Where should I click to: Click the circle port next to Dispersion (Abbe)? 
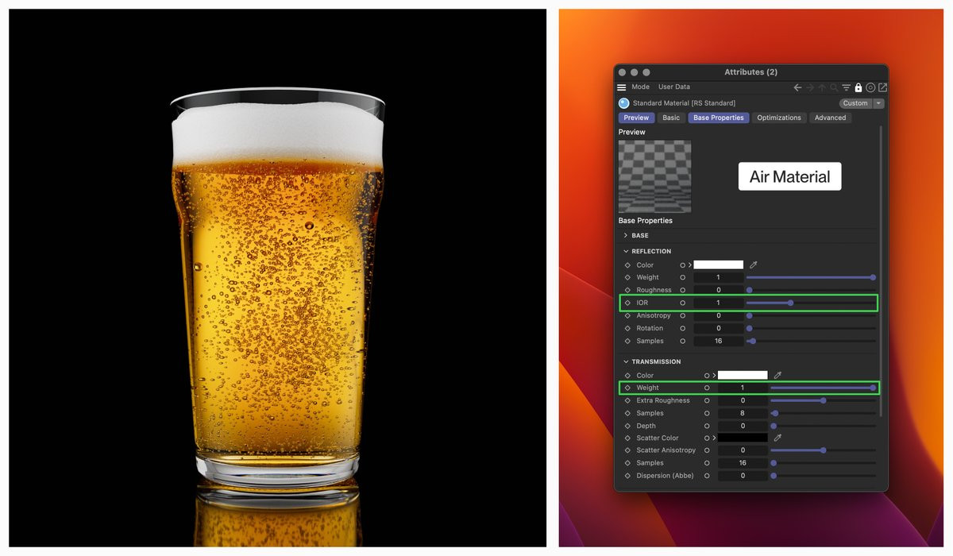click(x=707, y=476)
